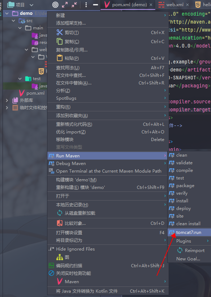Open 将目录标记为 submenu
Image resolution: width=211 pixels, height=297 pixels.
[x=108, y=240]
